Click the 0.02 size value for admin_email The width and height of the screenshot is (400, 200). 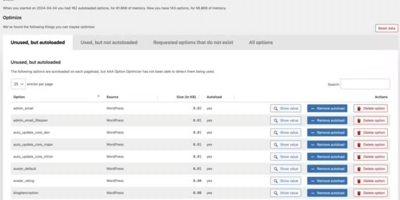(x=197, y=108)
